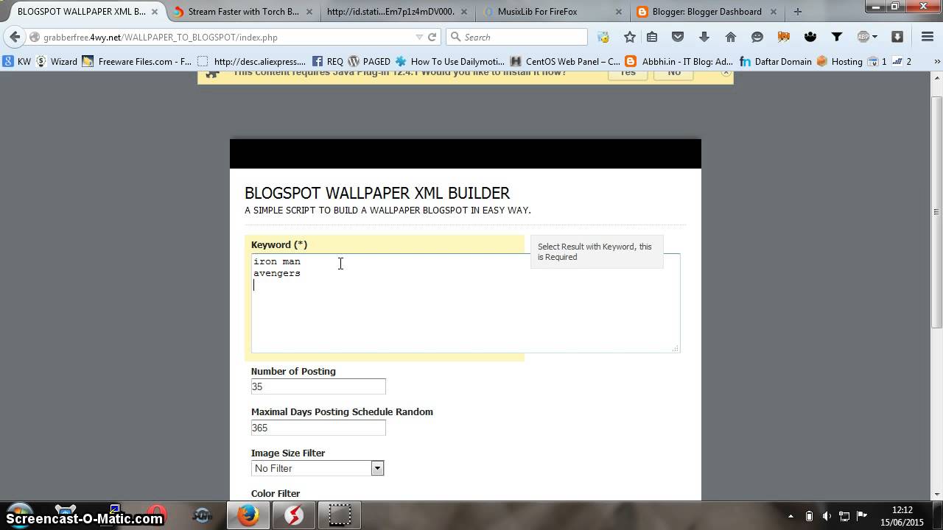
Task: Click the extension icon left of bookmark star
Action: pos(603,37)
